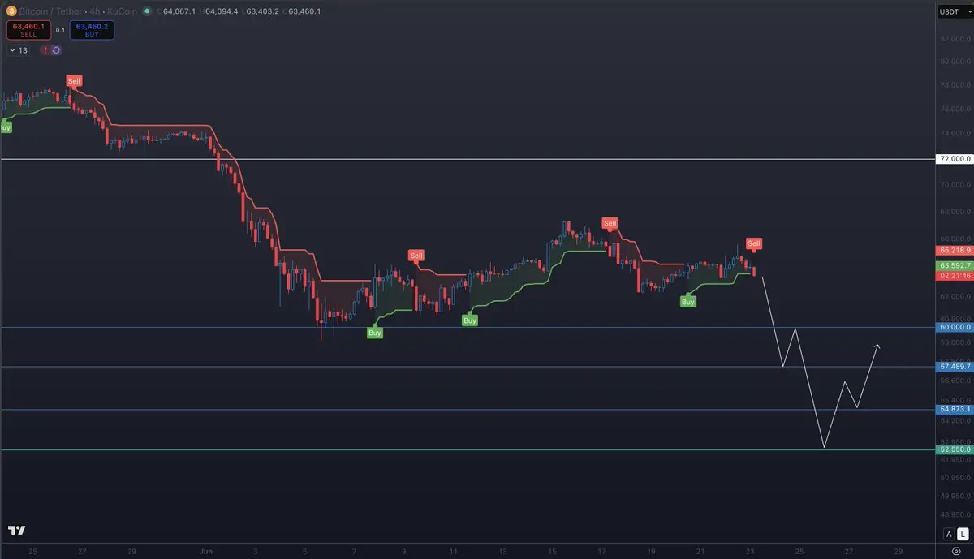This screenshot has width=974, height=559.
Task: Click the teal 52,550.0 price label
Action: point(954,449)
